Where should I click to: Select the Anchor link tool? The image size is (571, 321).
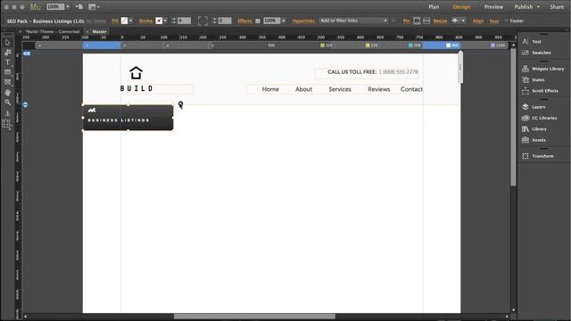(x=7, y=113)
